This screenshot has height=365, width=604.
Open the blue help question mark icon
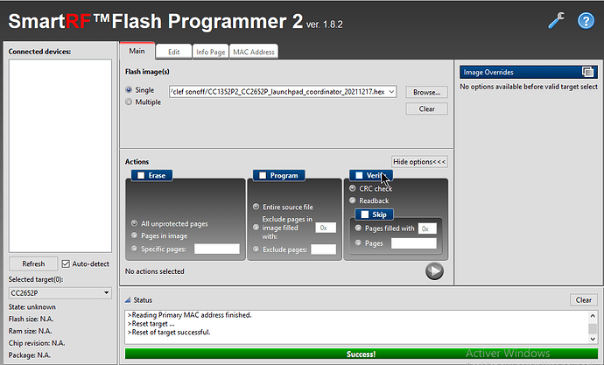click(x=586, y=21)
